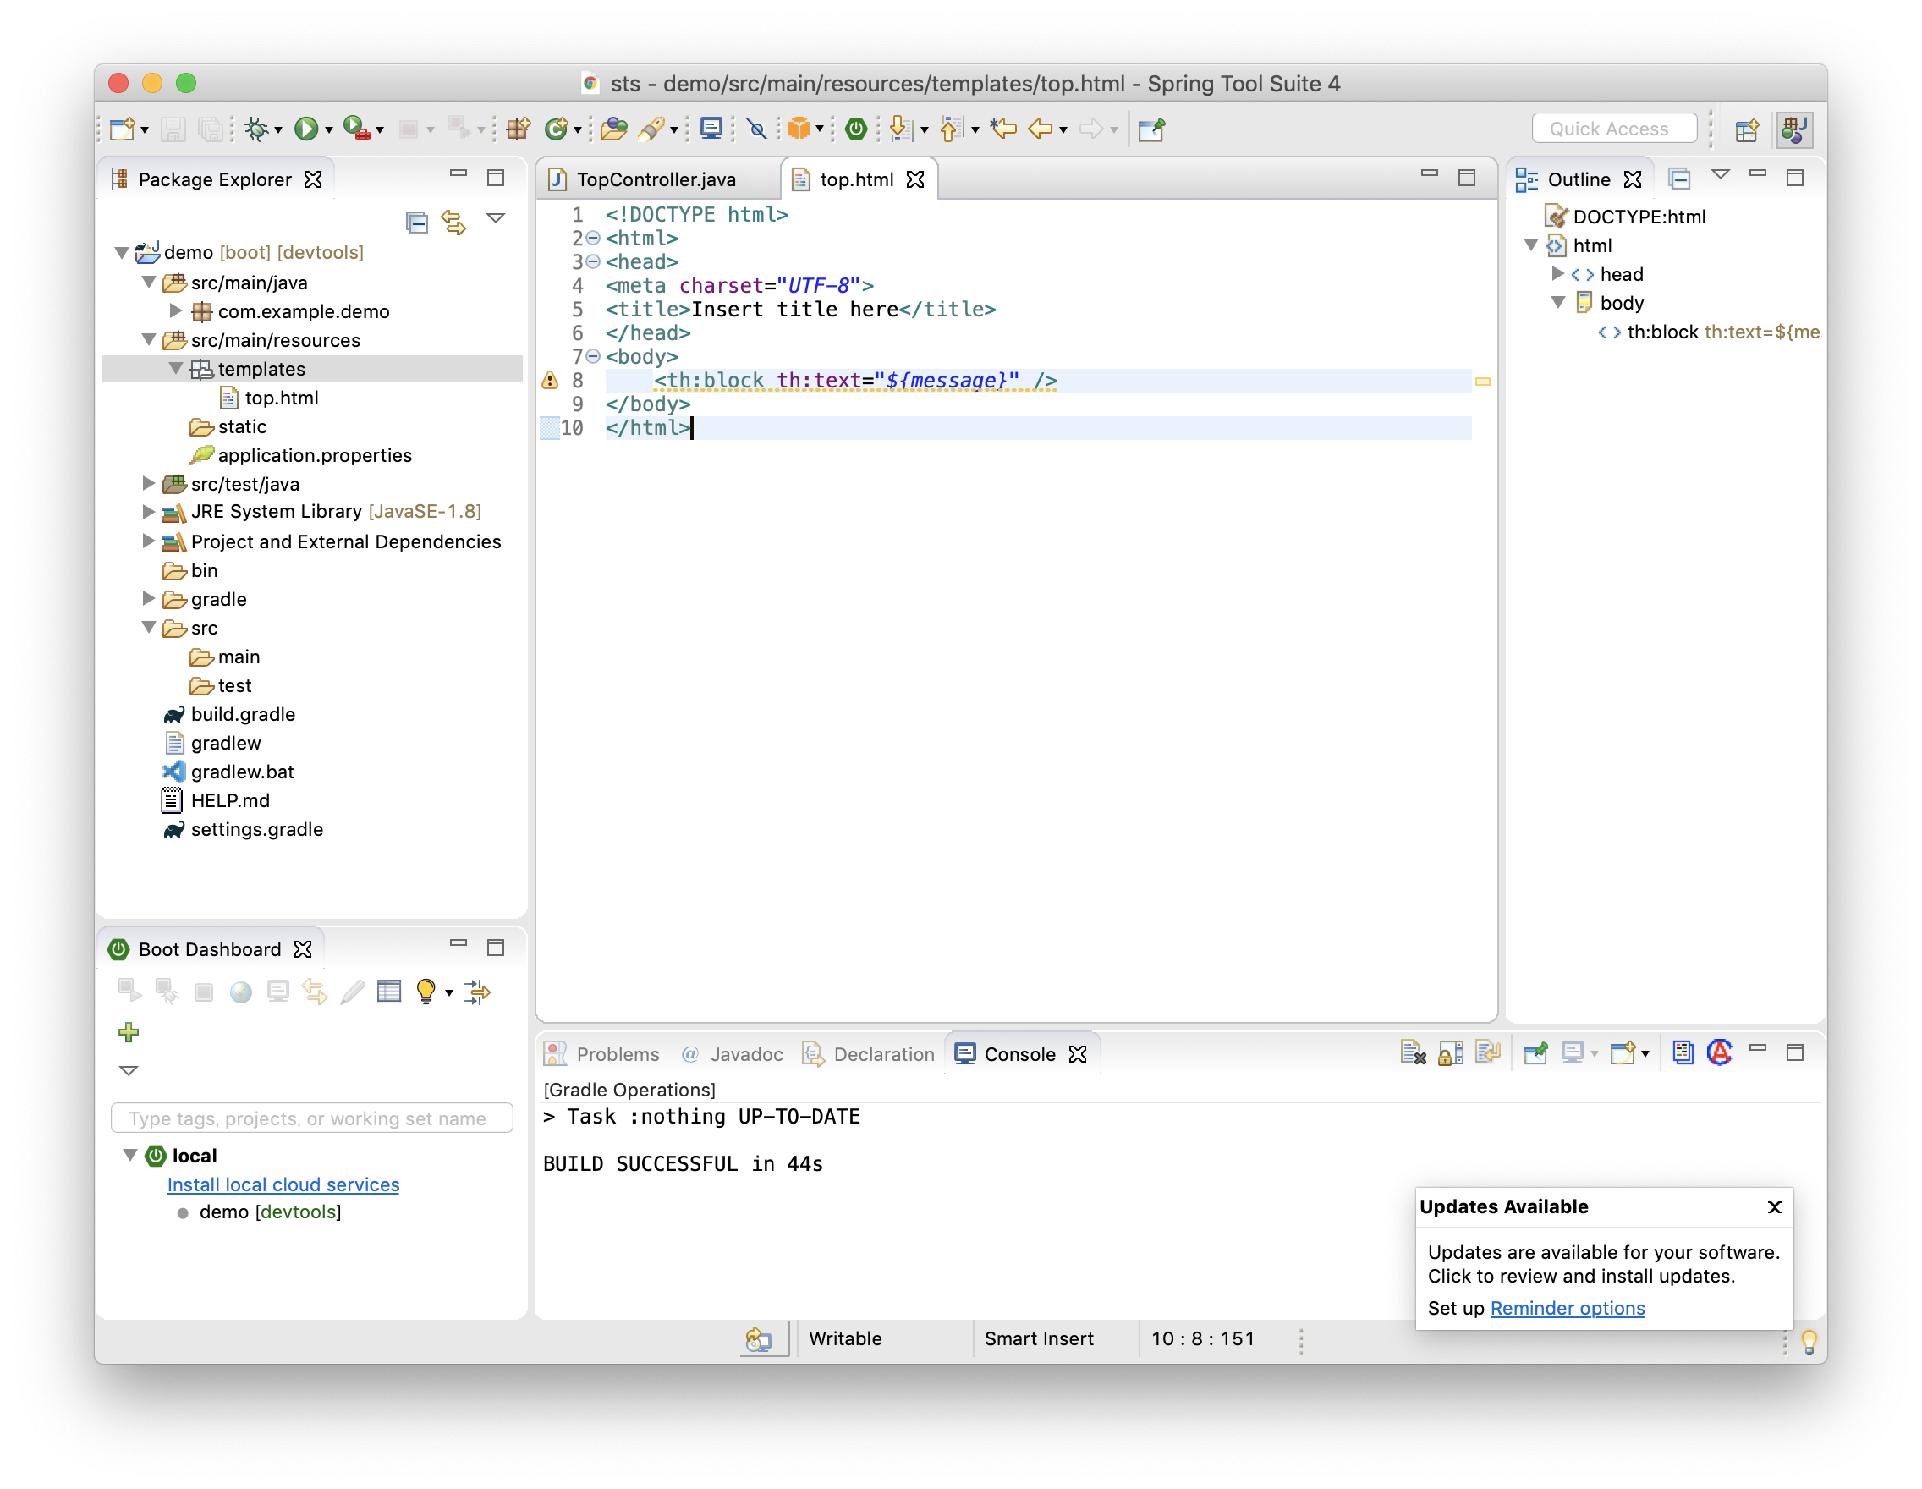Screen dimensions: 1922x1489
Task: Expand JRE System Library node
Action: [149, 511]
